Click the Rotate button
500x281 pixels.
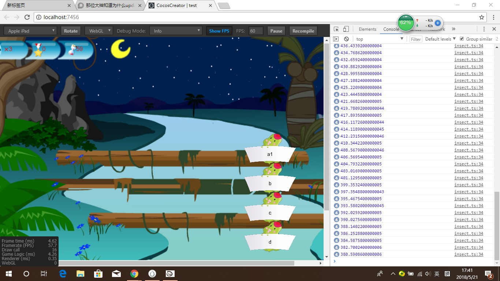coord(71,31)
